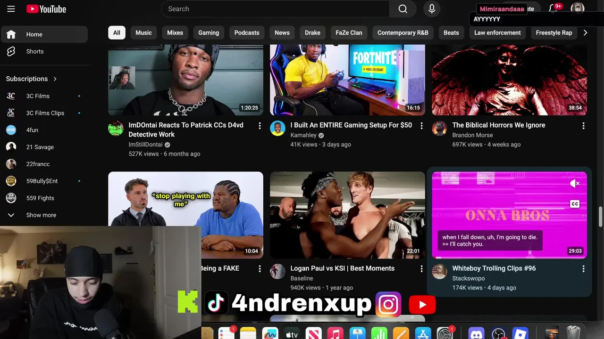Expand the Subscriptions section
This screenshot has width=604, height=339.
pos(31,79)
